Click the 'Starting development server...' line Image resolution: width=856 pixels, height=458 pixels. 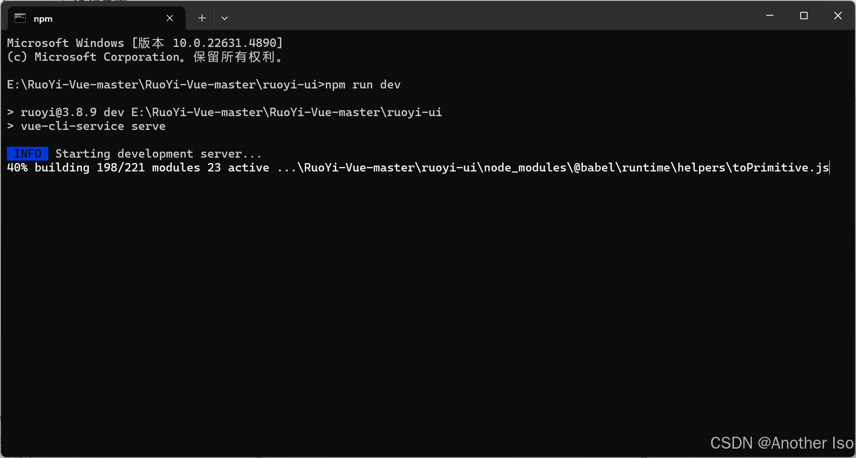[x=158, y=154]
